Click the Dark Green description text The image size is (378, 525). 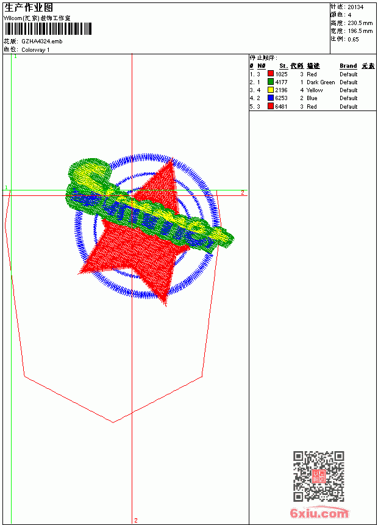(321, 82)
